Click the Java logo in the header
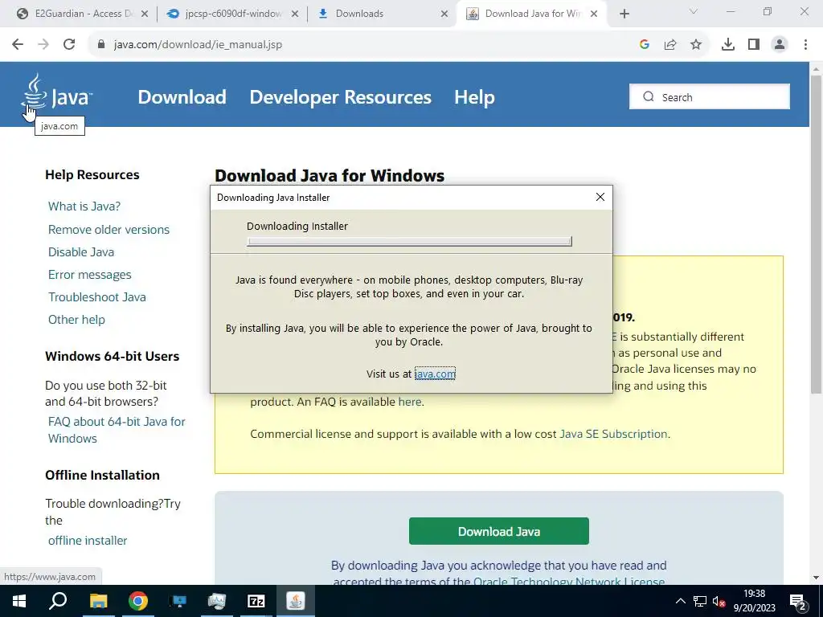This screenshot has height=617, width=823. pos(57,93)
